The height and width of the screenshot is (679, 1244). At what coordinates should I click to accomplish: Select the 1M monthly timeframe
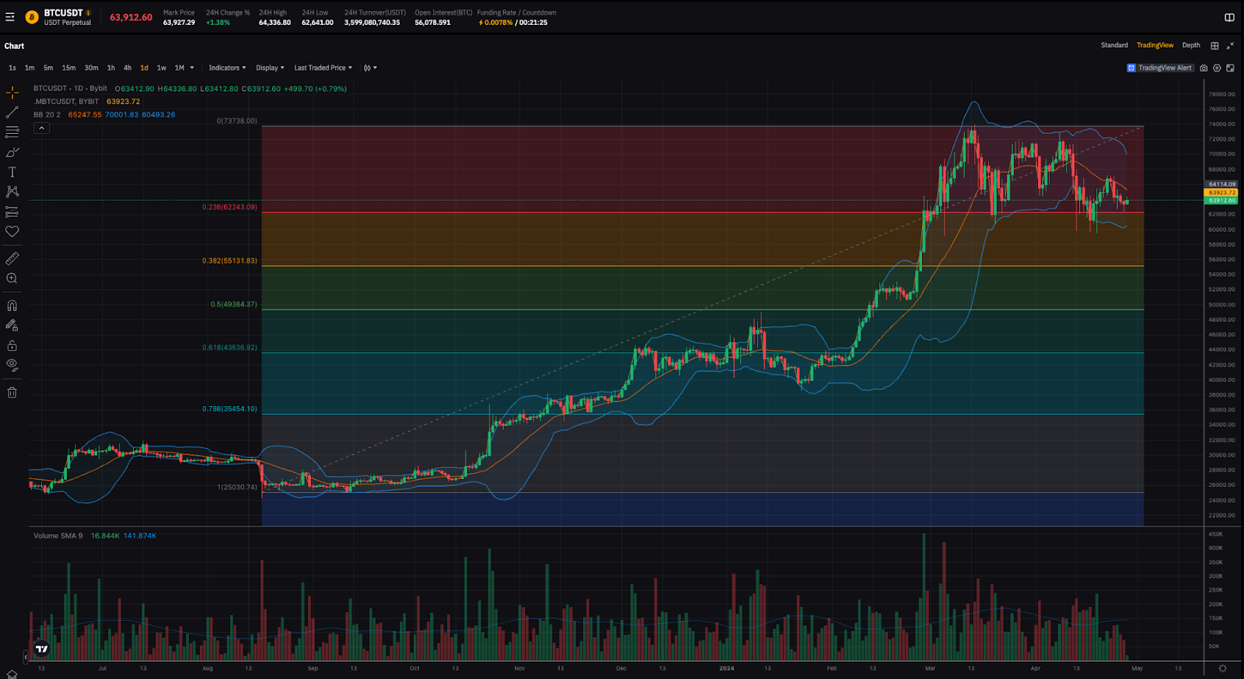click(x=180, y=68)
